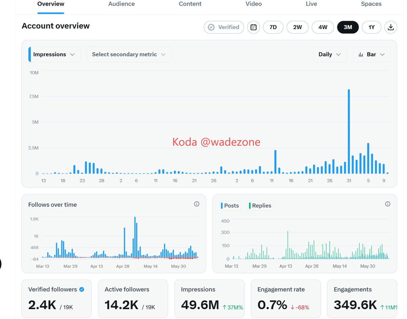The width and height of the screenshot is (407, 319).
Task: Click the 37M% impressions change indicator
Action: click(233, 307)
